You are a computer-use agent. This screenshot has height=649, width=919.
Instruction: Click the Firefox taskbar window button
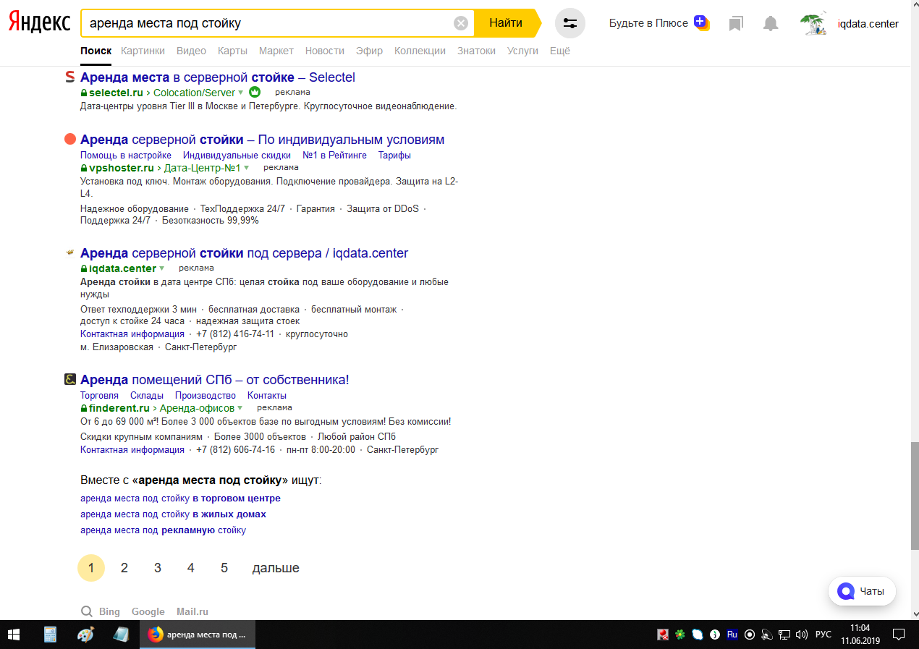pos(198,635)
